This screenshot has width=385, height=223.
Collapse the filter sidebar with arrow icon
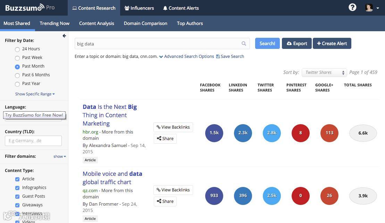click(64, 36)
